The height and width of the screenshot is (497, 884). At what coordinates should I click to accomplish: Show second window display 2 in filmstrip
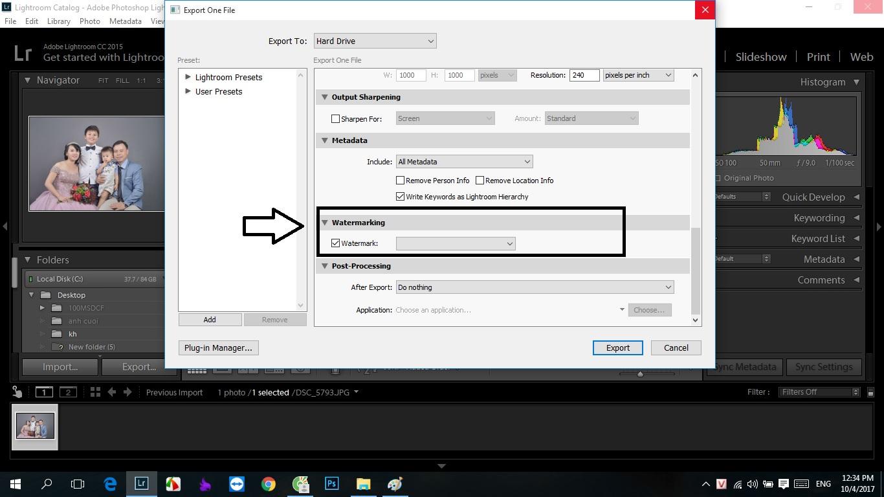(68, 392)
